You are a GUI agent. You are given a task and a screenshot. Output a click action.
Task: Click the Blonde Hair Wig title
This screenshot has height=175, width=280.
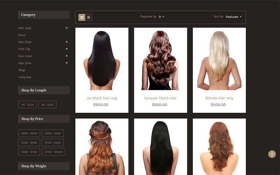[219, 98]
